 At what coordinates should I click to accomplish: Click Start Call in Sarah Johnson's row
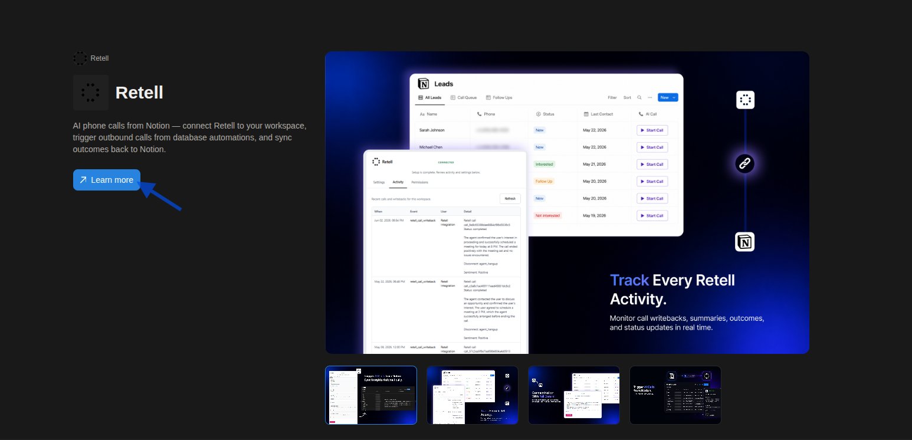coord(652,130)
